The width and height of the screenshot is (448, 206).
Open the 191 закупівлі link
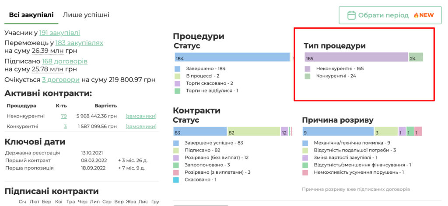tap(59, 33)
